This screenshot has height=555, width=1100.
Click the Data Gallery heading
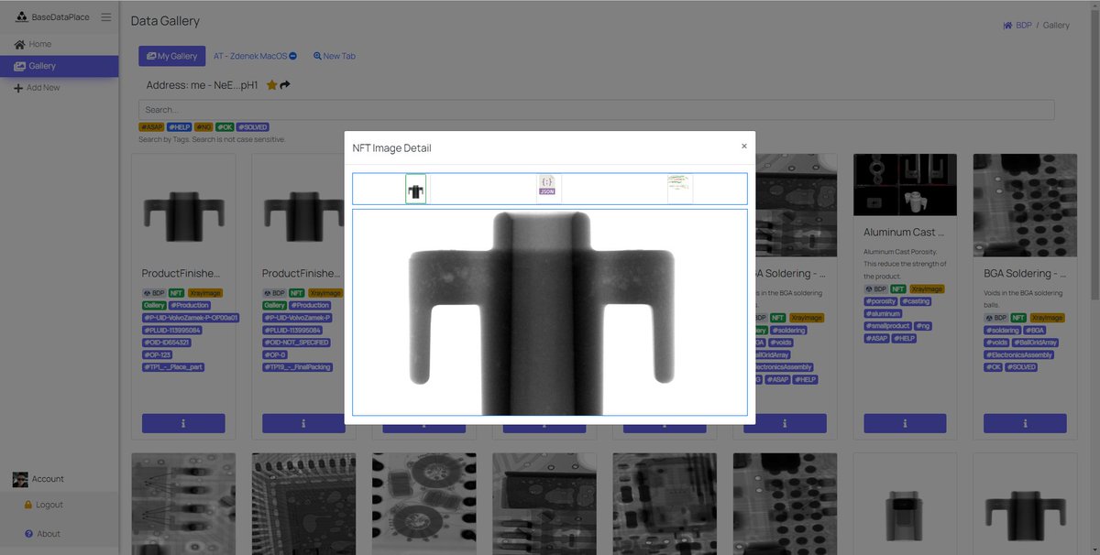(165, 21)
